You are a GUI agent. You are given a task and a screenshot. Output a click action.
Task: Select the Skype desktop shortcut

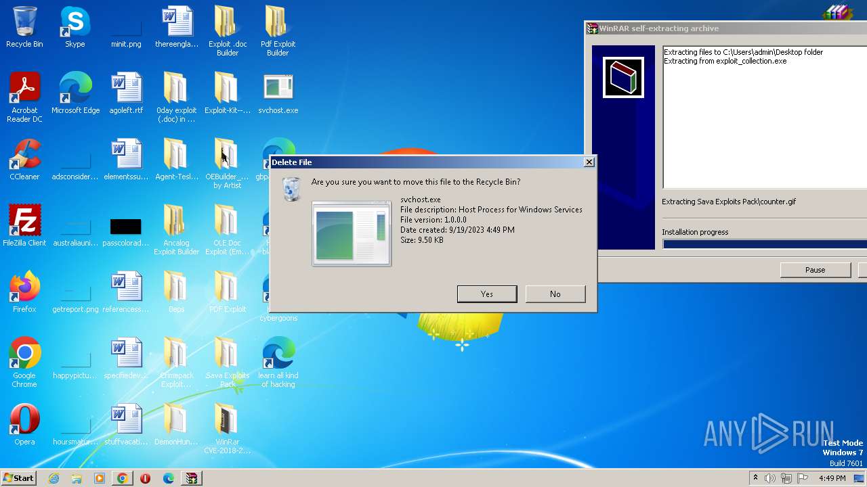(75, 27)
